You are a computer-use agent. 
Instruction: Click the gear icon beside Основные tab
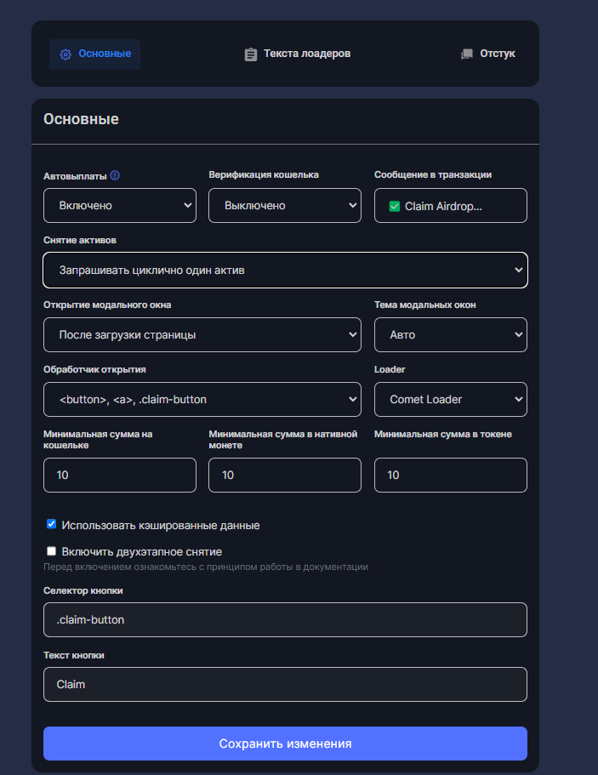65,54
